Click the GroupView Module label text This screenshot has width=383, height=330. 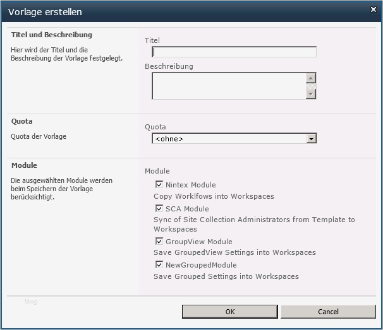click(x=198, y=242)
